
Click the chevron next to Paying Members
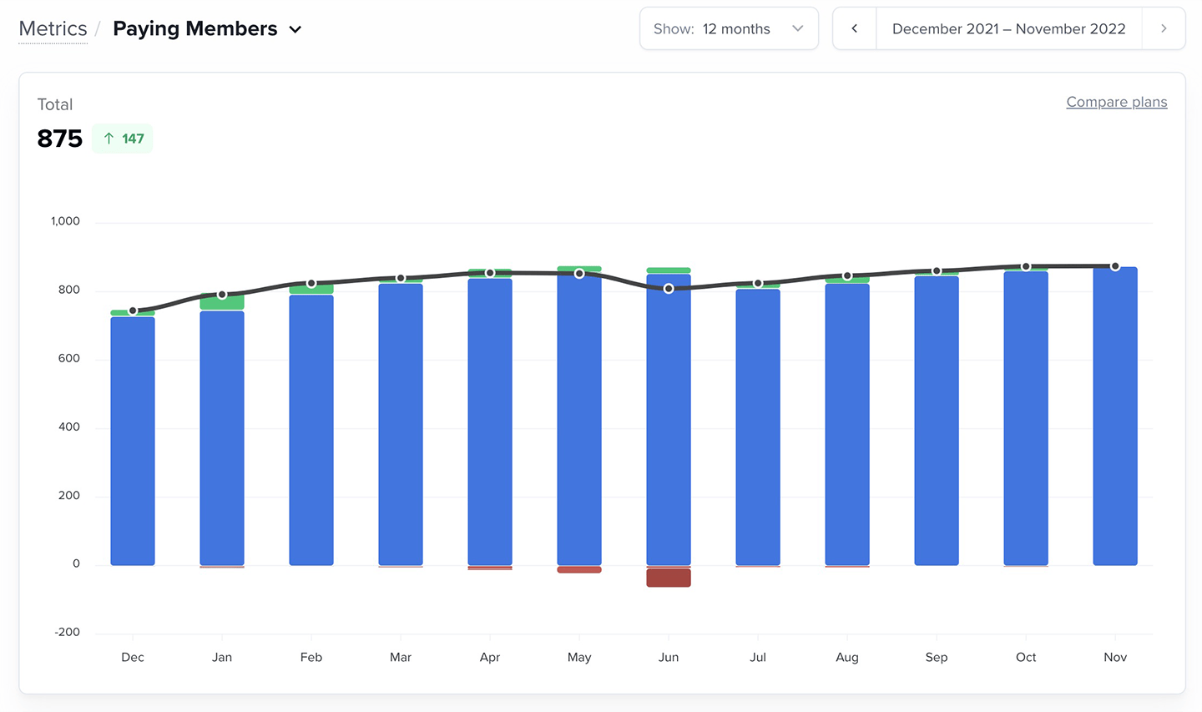(x=294, y=28)
